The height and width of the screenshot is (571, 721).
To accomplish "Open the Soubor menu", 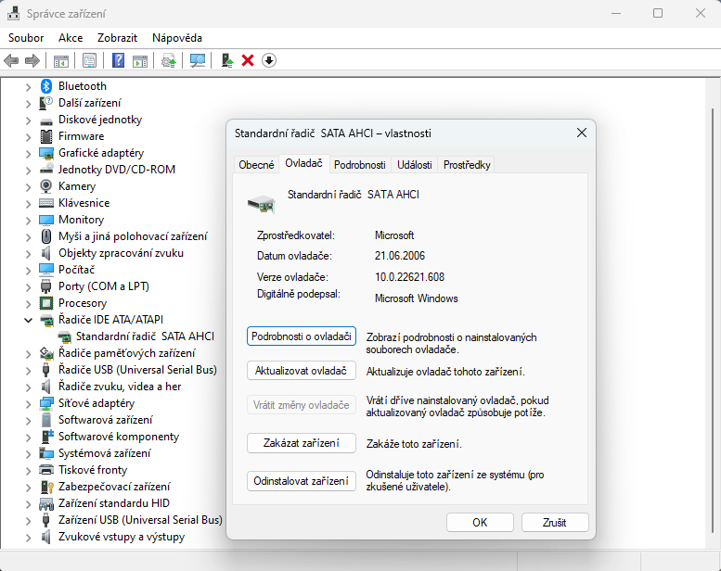I will (x=26, y=38).
